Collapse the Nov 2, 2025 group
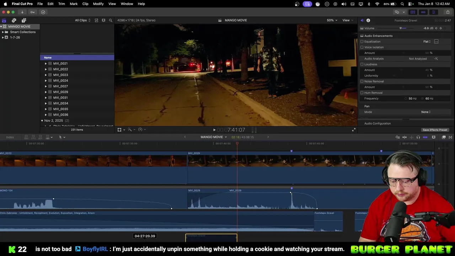The image size is (455, 256). tap(42, 121)
